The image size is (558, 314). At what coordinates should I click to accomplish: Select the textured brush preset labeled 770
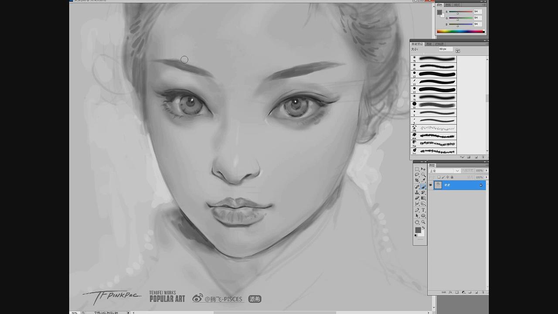point(434,128)
